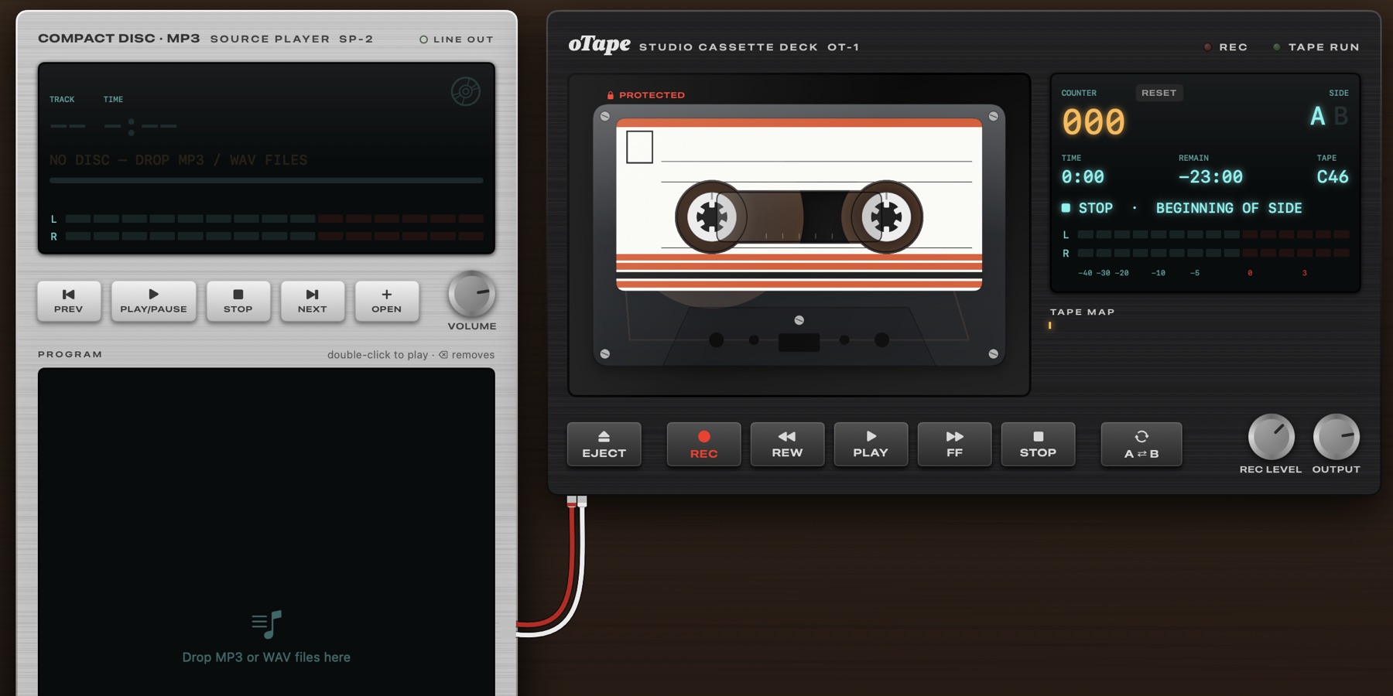This screenshot has width=1393, height=696.
Task: Play the cassette tape
Action: 871,445
